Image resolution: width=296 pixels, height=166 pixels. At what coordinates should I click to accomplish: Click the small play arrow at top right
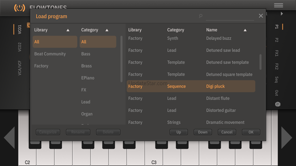coord(282,14)
